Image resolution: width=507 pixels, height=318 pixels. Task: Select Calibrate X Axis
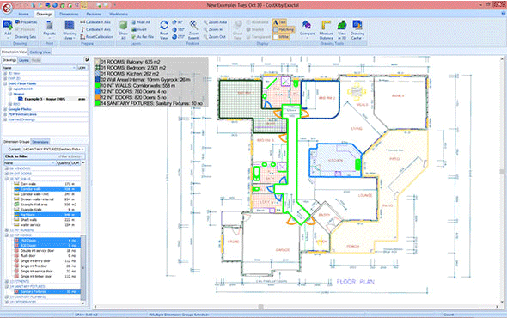click(95, 22)
